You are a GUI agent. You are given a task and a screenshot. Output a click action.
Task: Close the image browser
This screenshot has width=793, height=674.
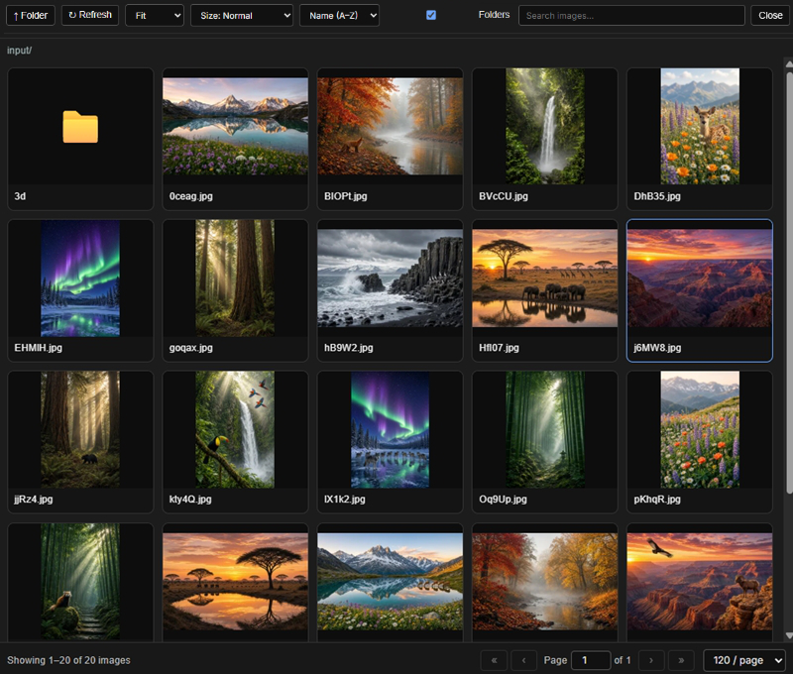(770, 15)
